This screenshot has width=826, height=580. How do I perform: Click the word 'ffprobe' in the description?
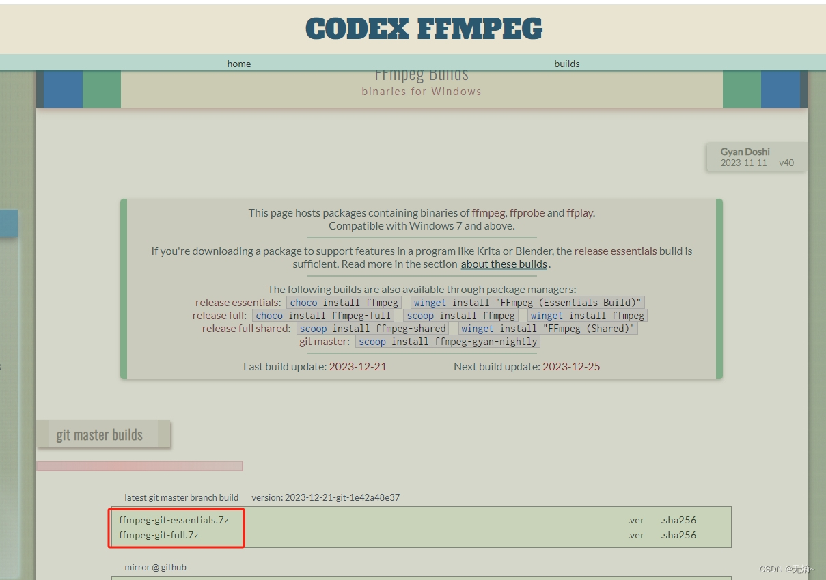[x=527, y=212]
